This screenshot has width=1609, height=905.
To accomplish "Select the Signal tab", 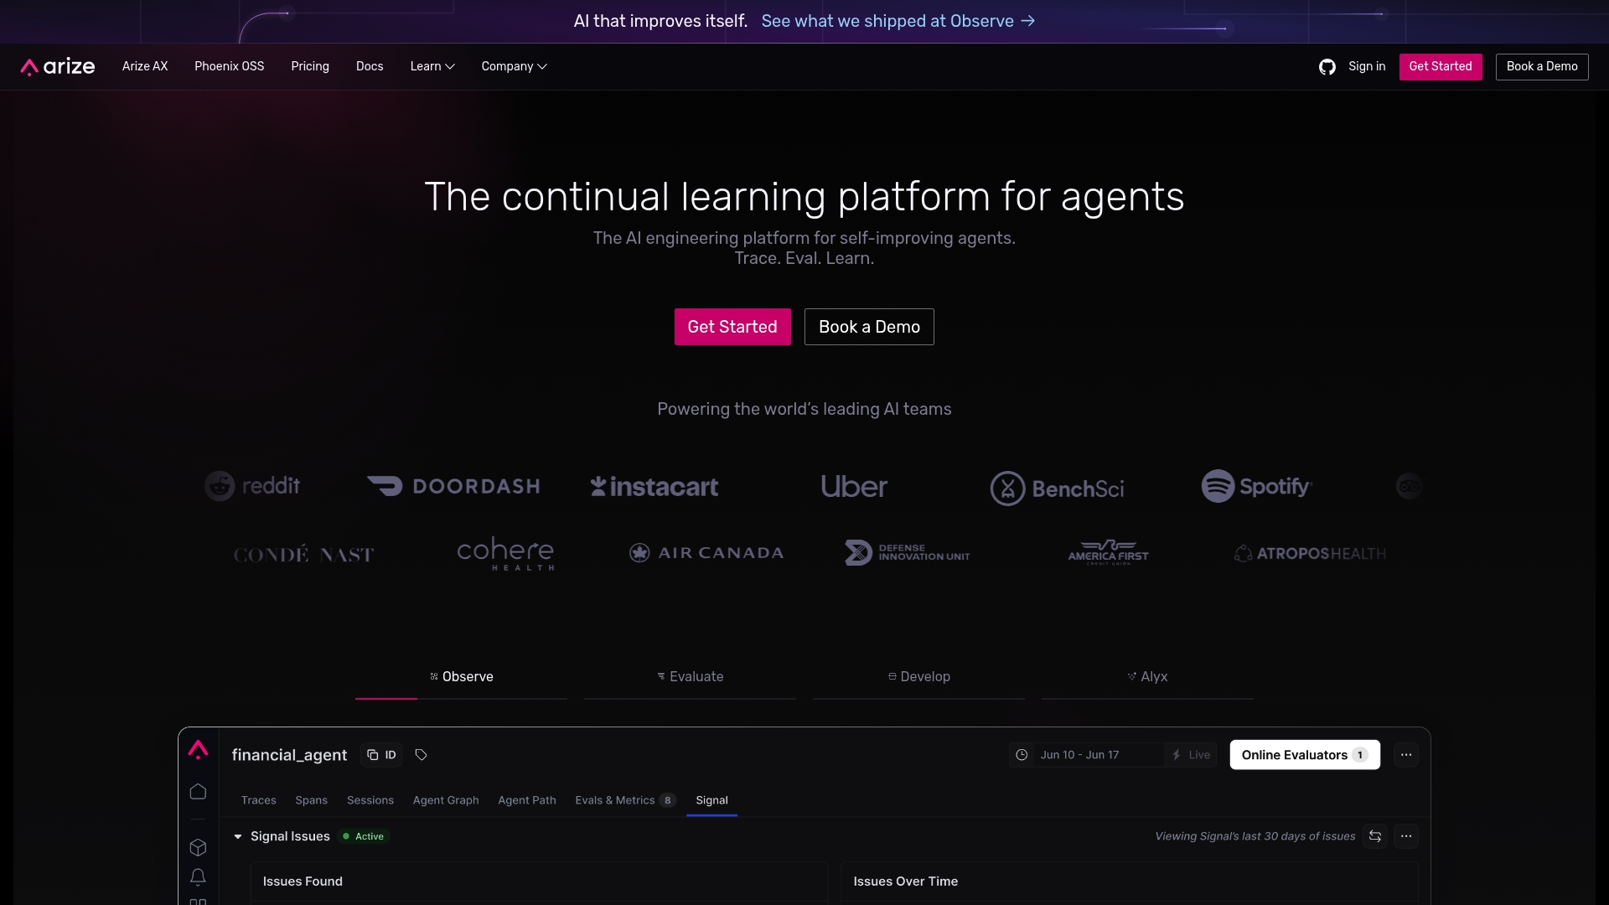I will (x=711, y=800).
